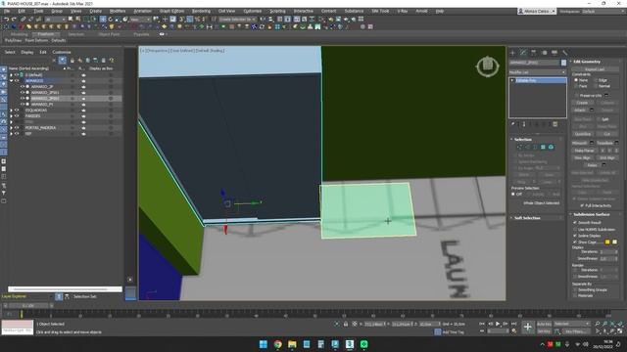This screenshot has width=627, height=352.
Task: Toggle the Preserve UVs checkbox
Action: click(x=577, y=96)
